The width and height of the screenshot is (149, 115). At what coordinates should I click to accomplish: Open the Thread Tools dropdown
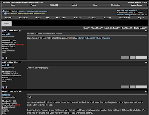(x=97, y=28)
